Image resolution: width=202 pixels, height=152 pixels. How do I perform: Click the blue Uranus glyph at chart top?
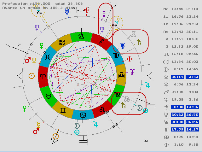[67, 12]
